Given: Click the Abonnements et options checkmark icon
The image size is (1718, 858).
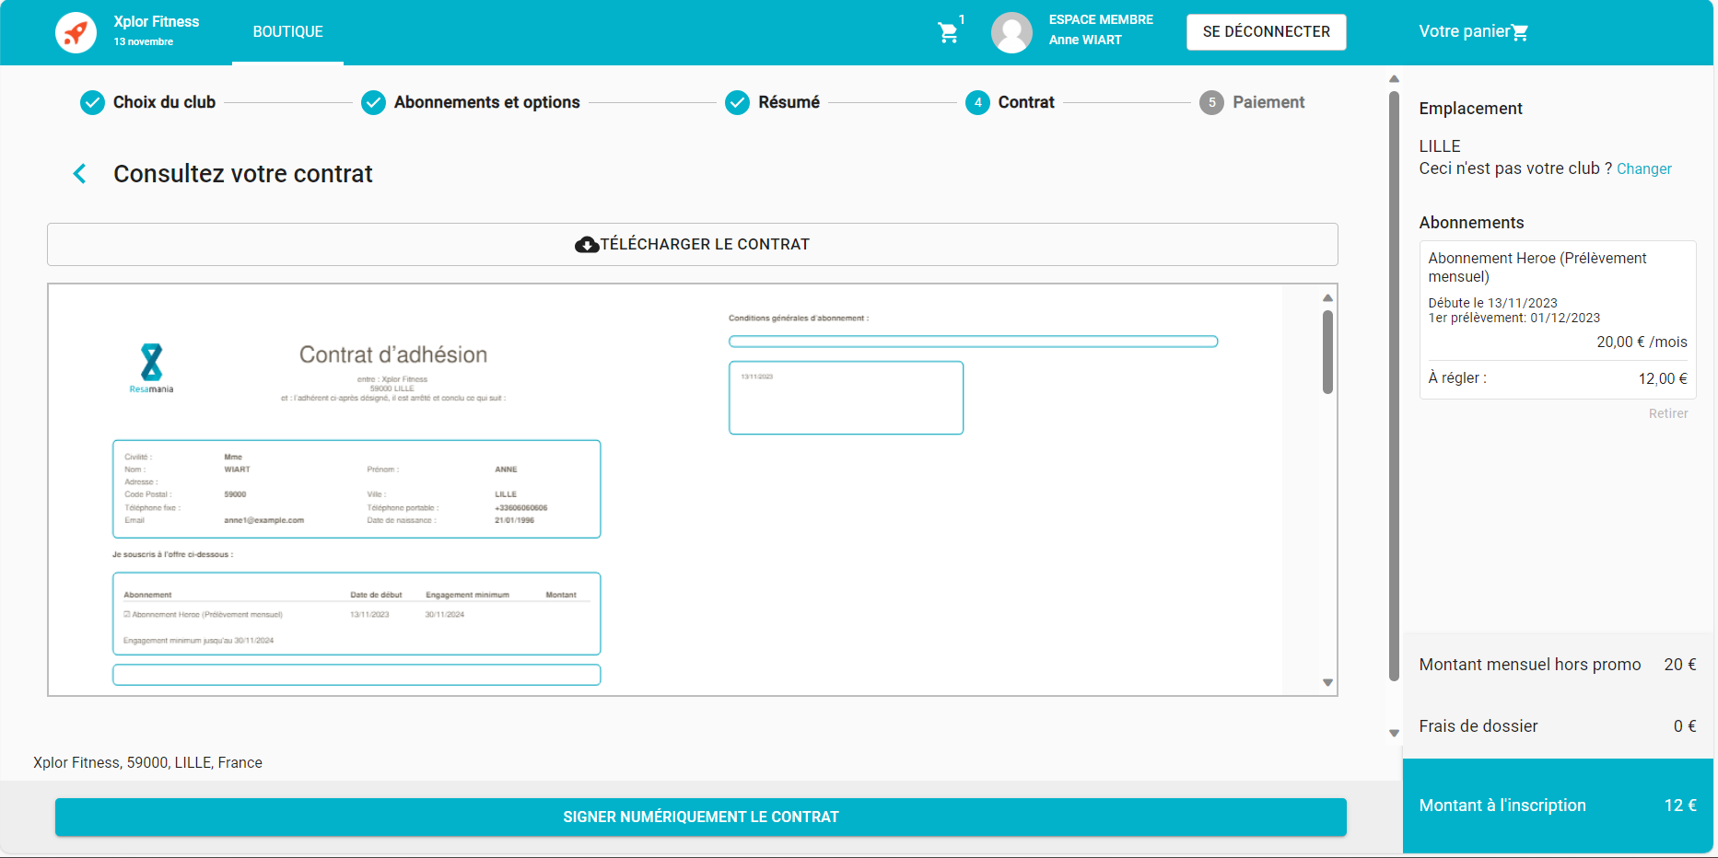Looking at the screenshot, I should click(373, 102).
